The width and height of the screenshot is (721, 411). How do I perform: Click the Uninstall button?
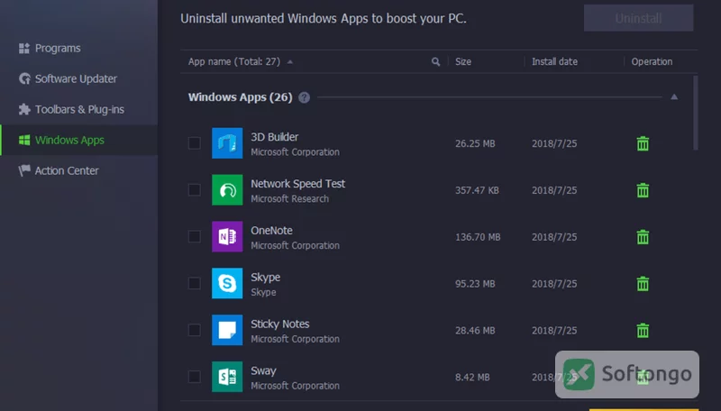click(x=639, y=18)
